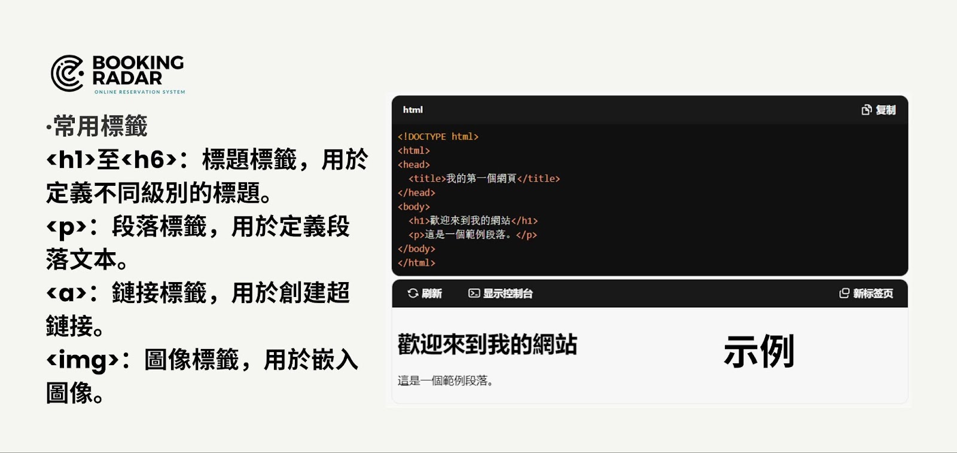Click the 常用標籤 heading
This screenshot has height=453, width=957.
pos(97,126)
